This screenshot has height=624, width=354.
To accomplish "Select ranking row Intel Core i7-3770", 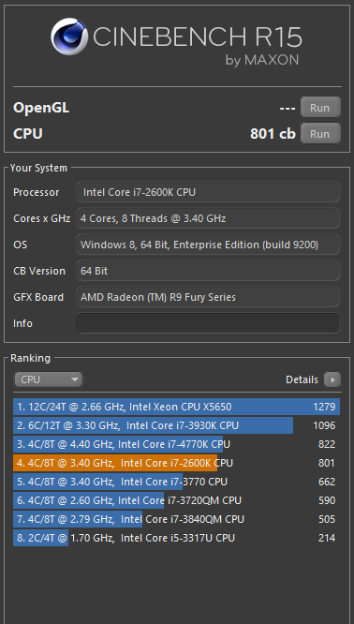I will click(177, 482).
